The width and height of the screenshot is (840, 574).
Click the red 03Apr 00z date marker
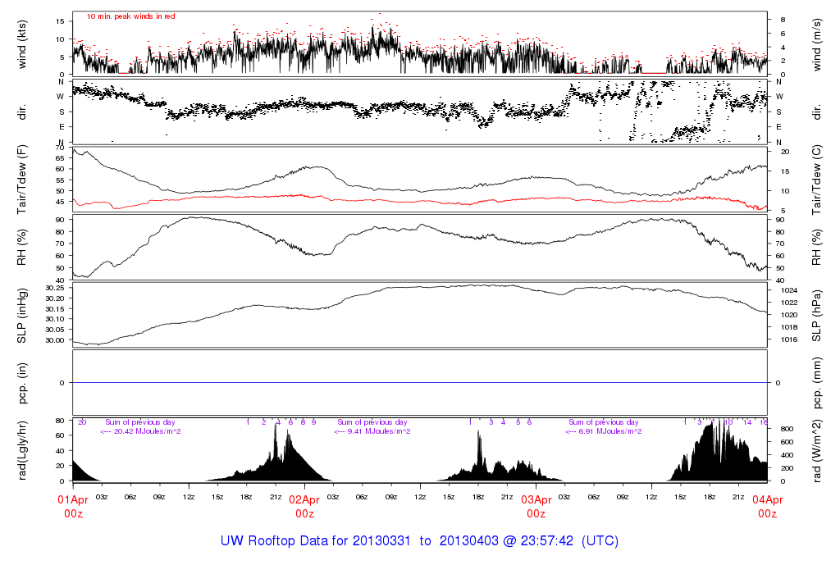tap(536, 506)
